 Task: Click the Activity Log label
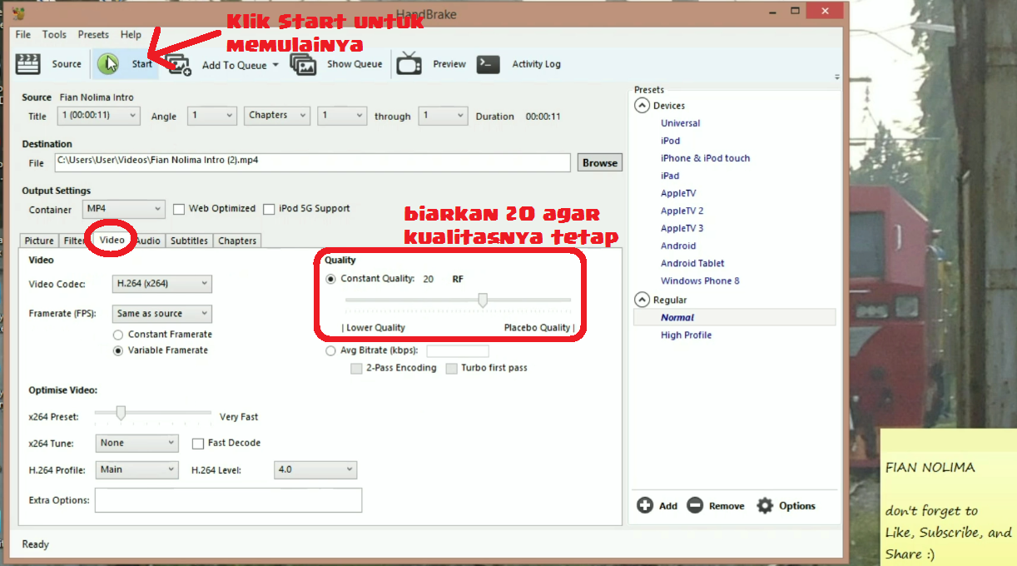pos(536,64)
